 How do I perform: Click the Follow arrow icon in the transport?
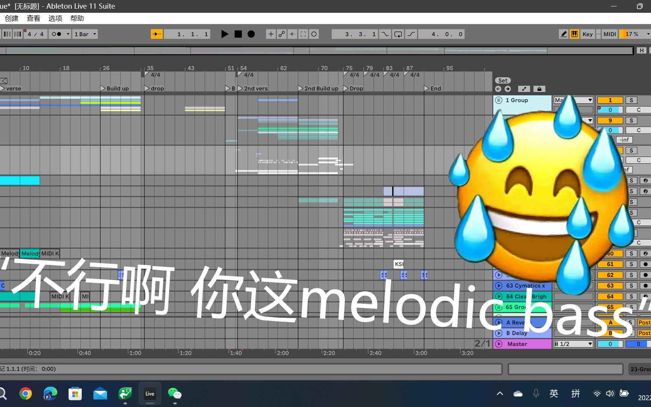click(x=157, y=34)
